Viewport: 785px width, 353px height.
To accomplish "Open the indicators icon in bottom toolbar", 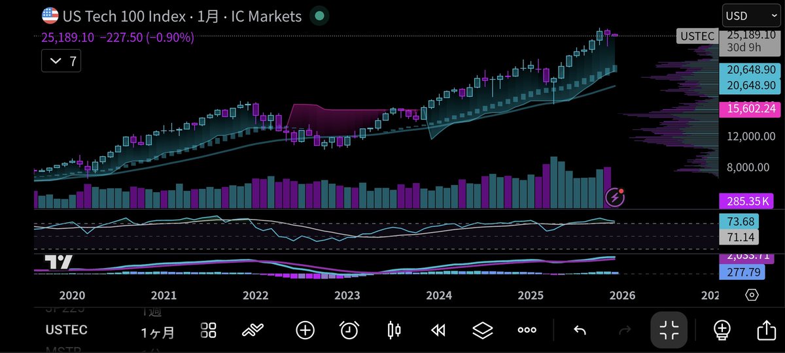I will [252, 330].
